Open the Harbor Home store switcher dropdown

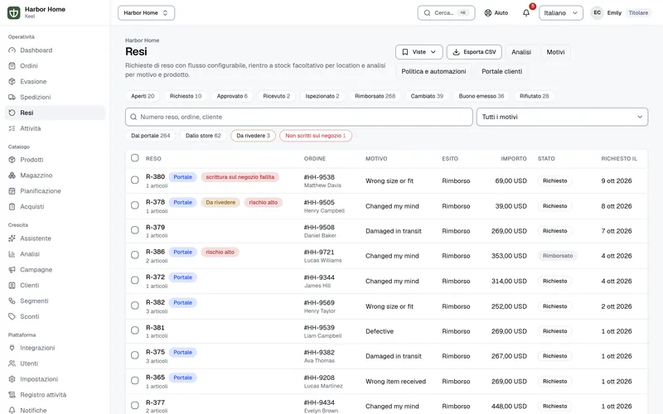pyautogui.click(x=147, y=12)
